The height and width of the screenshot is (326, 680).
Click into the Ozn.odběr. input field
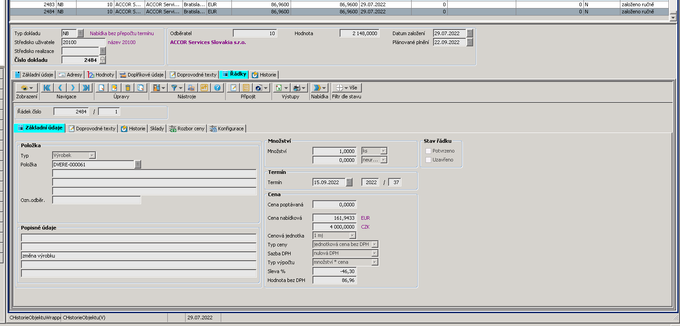pos(97,200)
